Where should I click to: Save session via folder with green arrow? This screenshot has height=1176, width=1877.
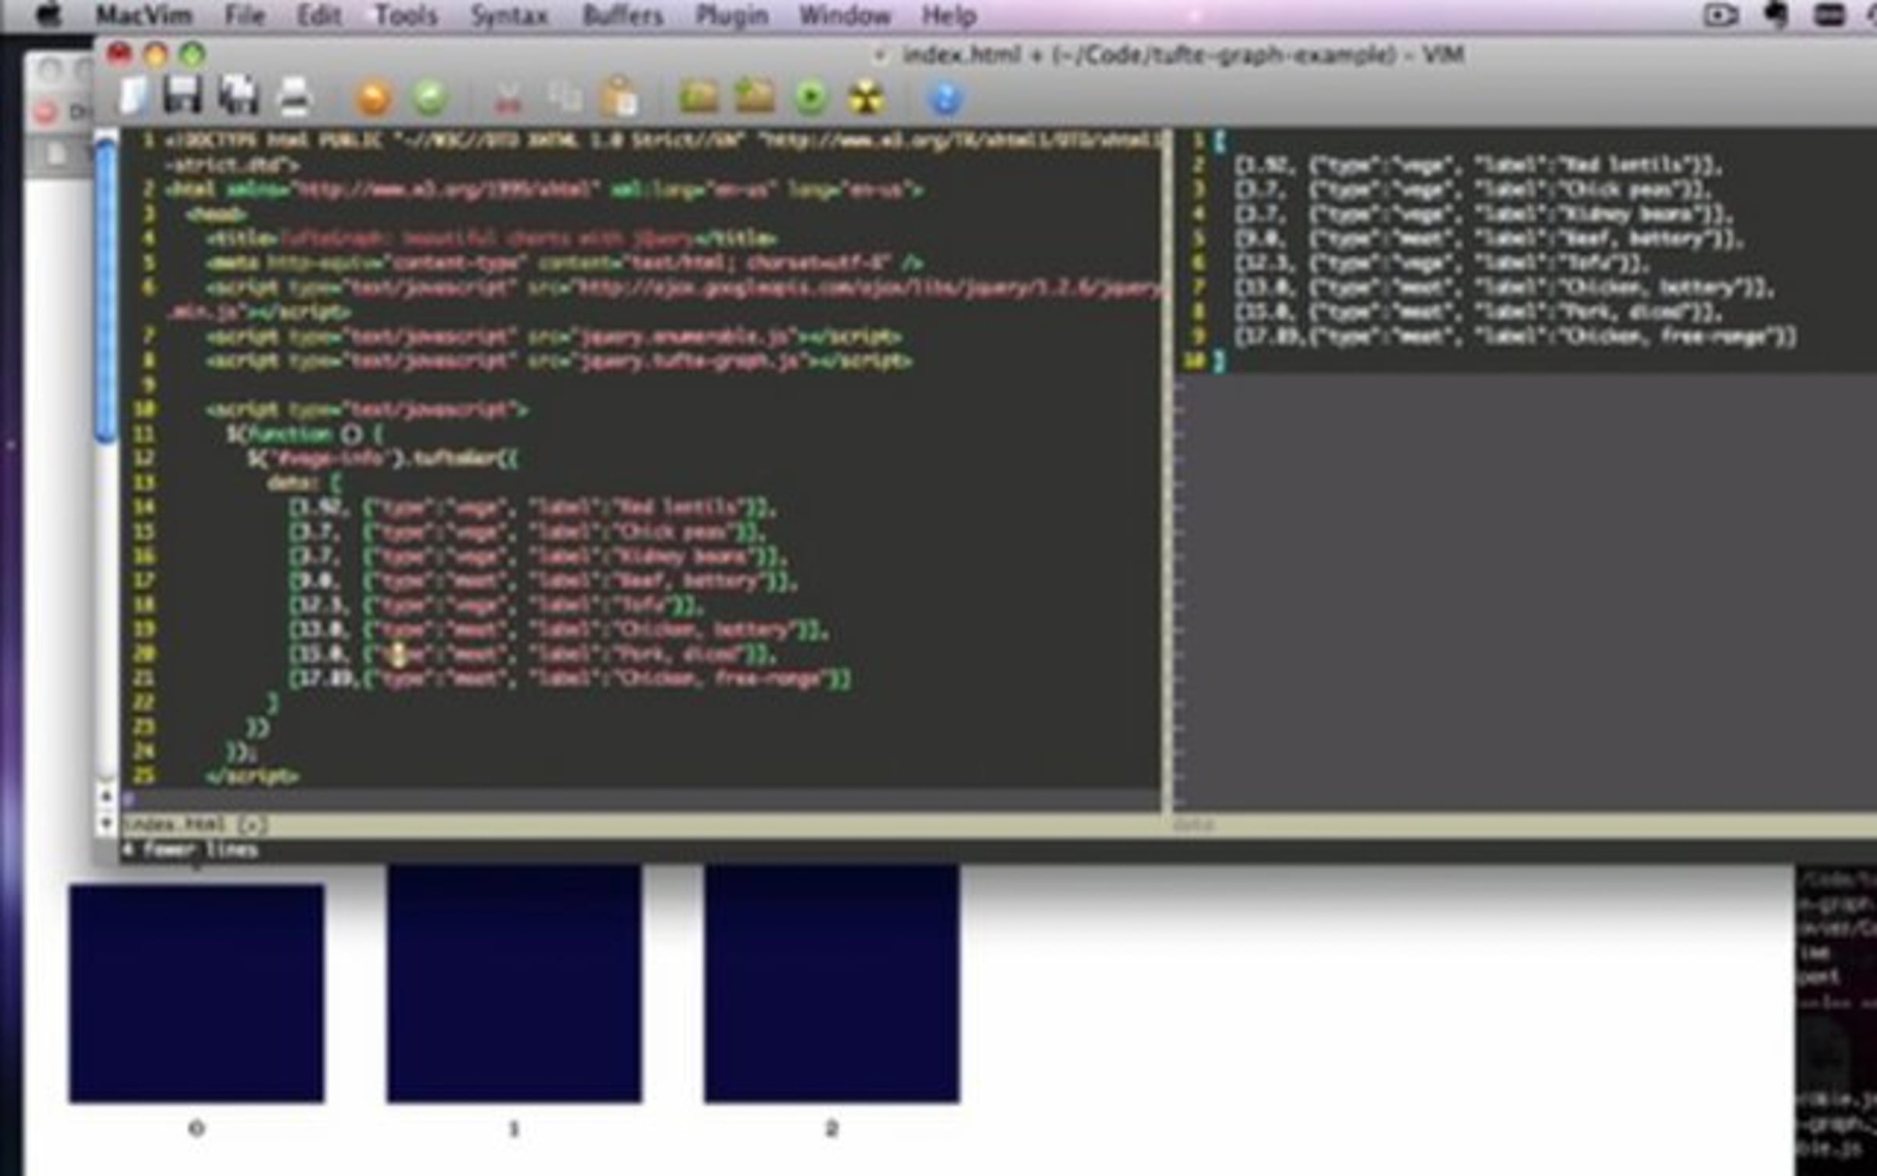tap(755, 97)
